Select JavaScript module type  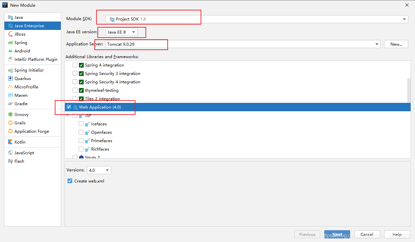pyautogui.click(x=33, y=153)
